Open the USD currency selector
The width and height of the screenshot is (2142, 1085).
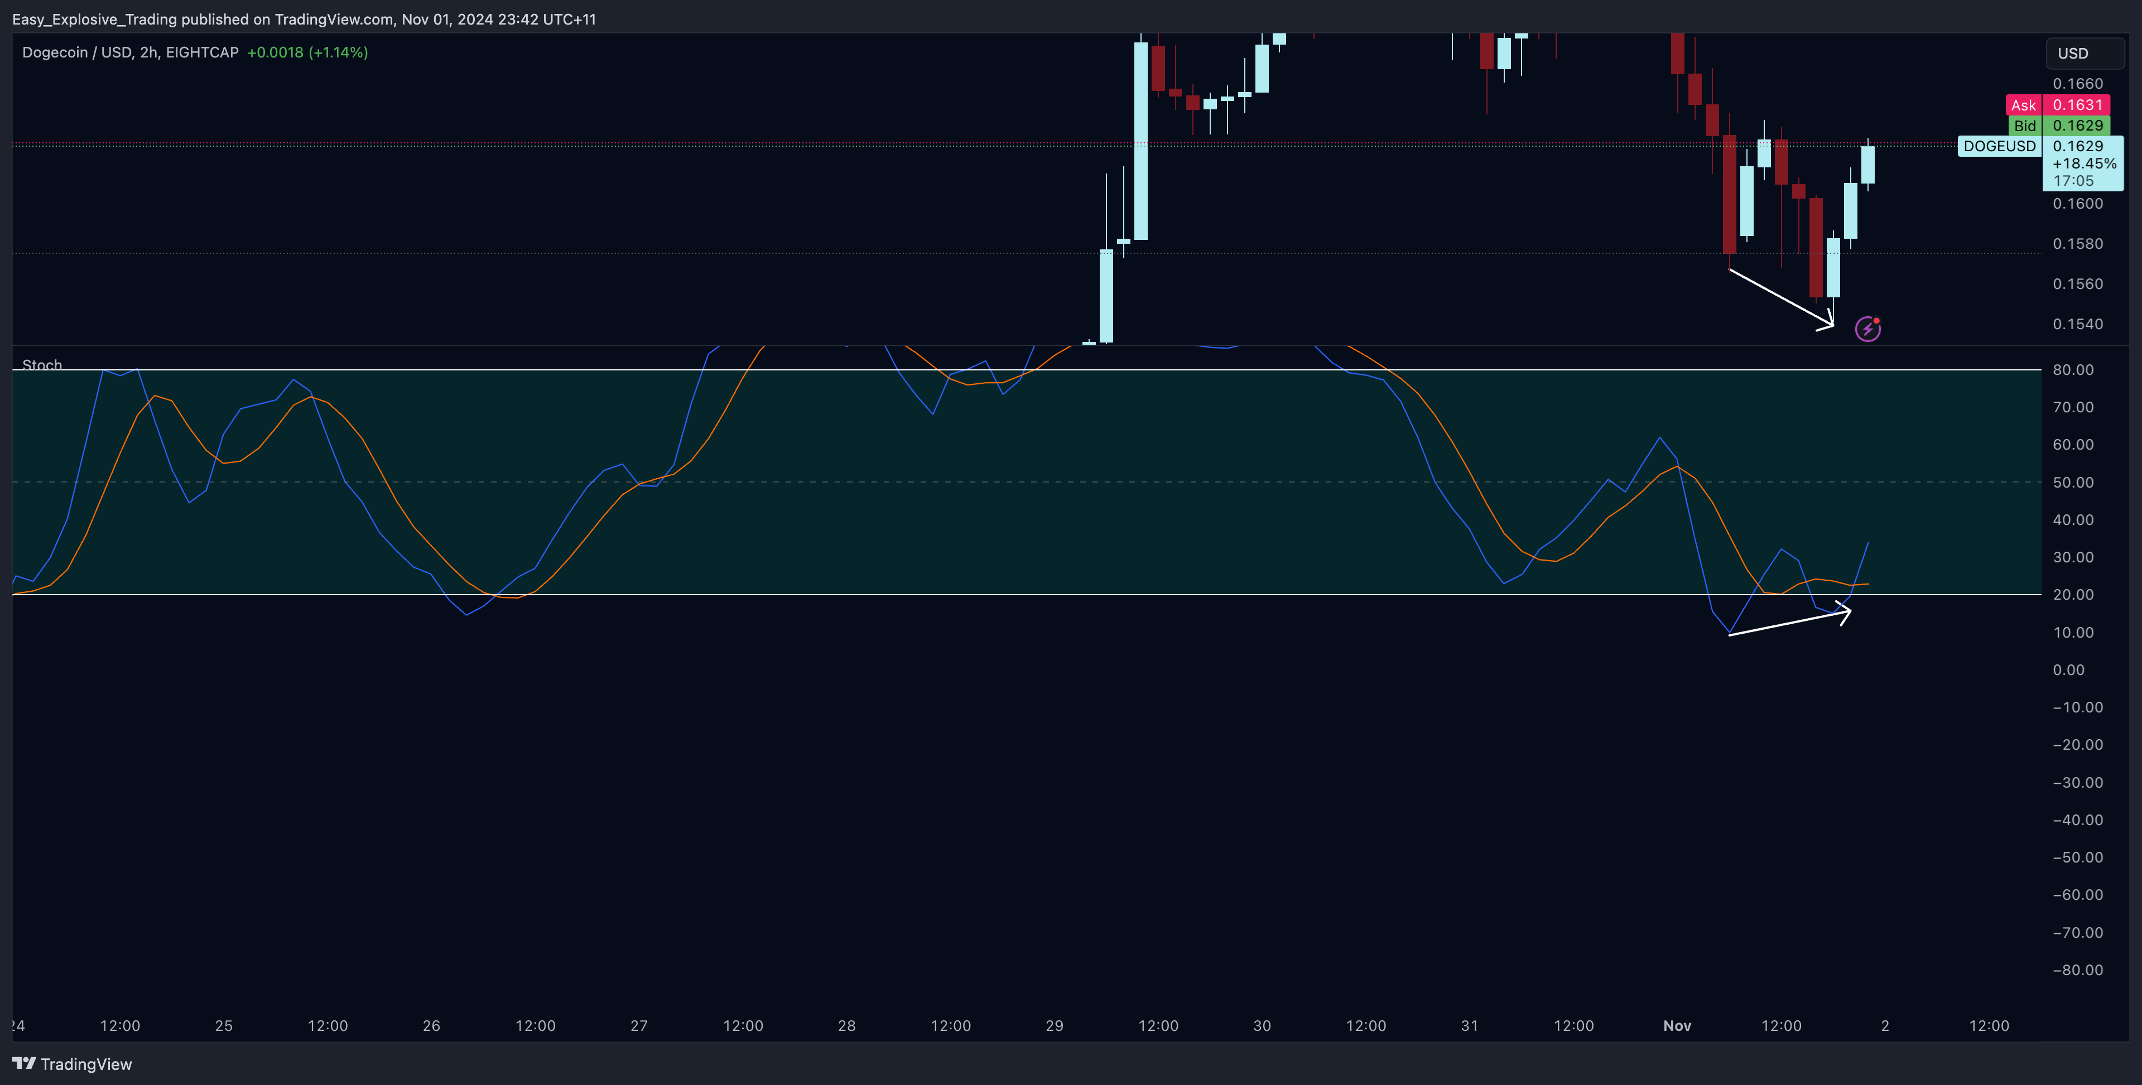[2085, 53]
